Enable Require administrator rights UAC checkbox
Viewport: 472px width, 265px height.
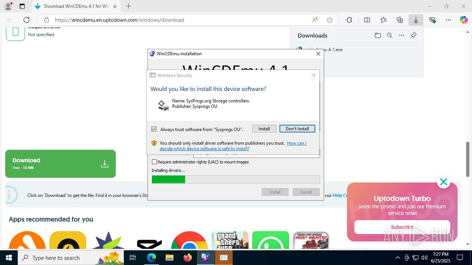point(155,162)
